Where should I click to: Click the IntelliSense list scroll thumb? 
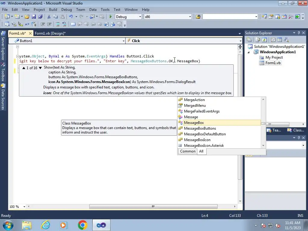[263, 124]
